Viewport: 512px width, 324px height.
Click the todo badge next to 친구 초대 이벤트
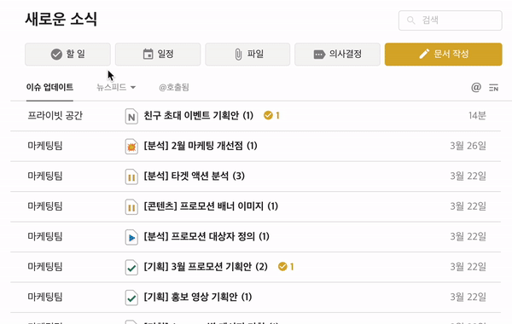coord(271,115)
